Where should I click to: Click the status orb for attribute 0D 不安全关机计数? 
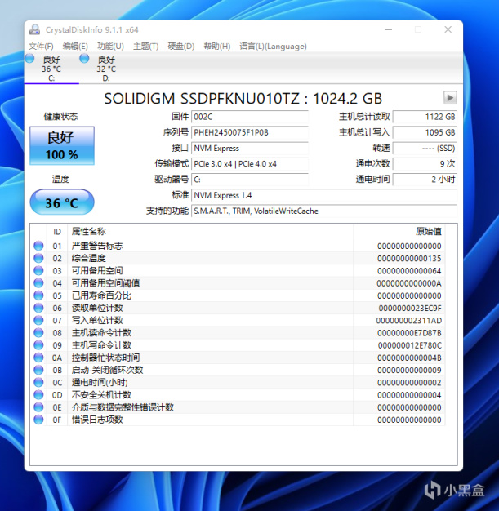(x=38, y=394)
